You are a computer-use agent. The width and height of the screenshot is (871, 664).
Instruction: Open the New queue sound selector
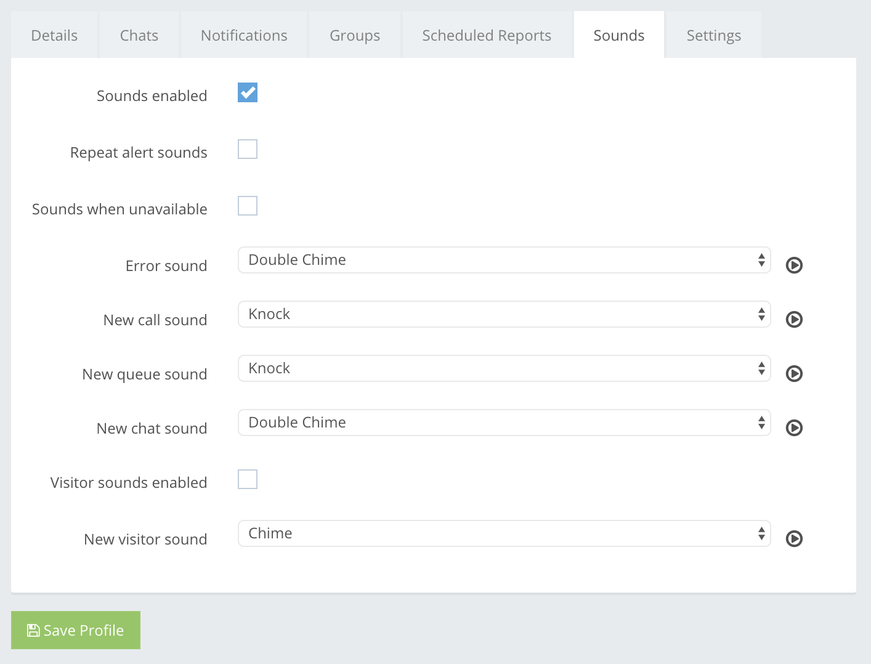pos(504,369)
